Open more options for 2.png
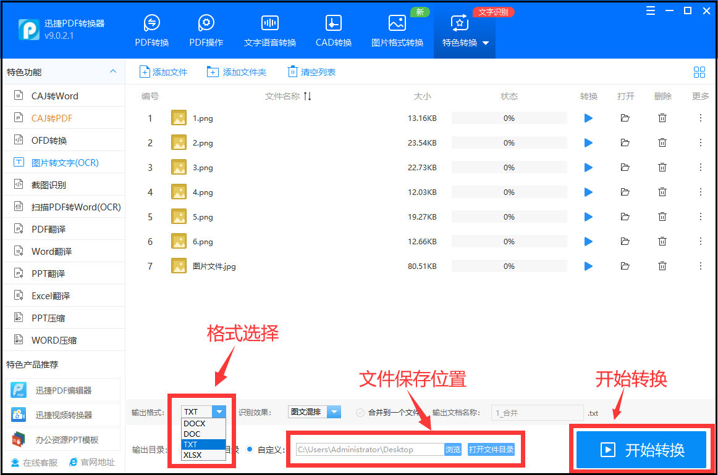Screen dimensions: 718x475 [700, 142]
